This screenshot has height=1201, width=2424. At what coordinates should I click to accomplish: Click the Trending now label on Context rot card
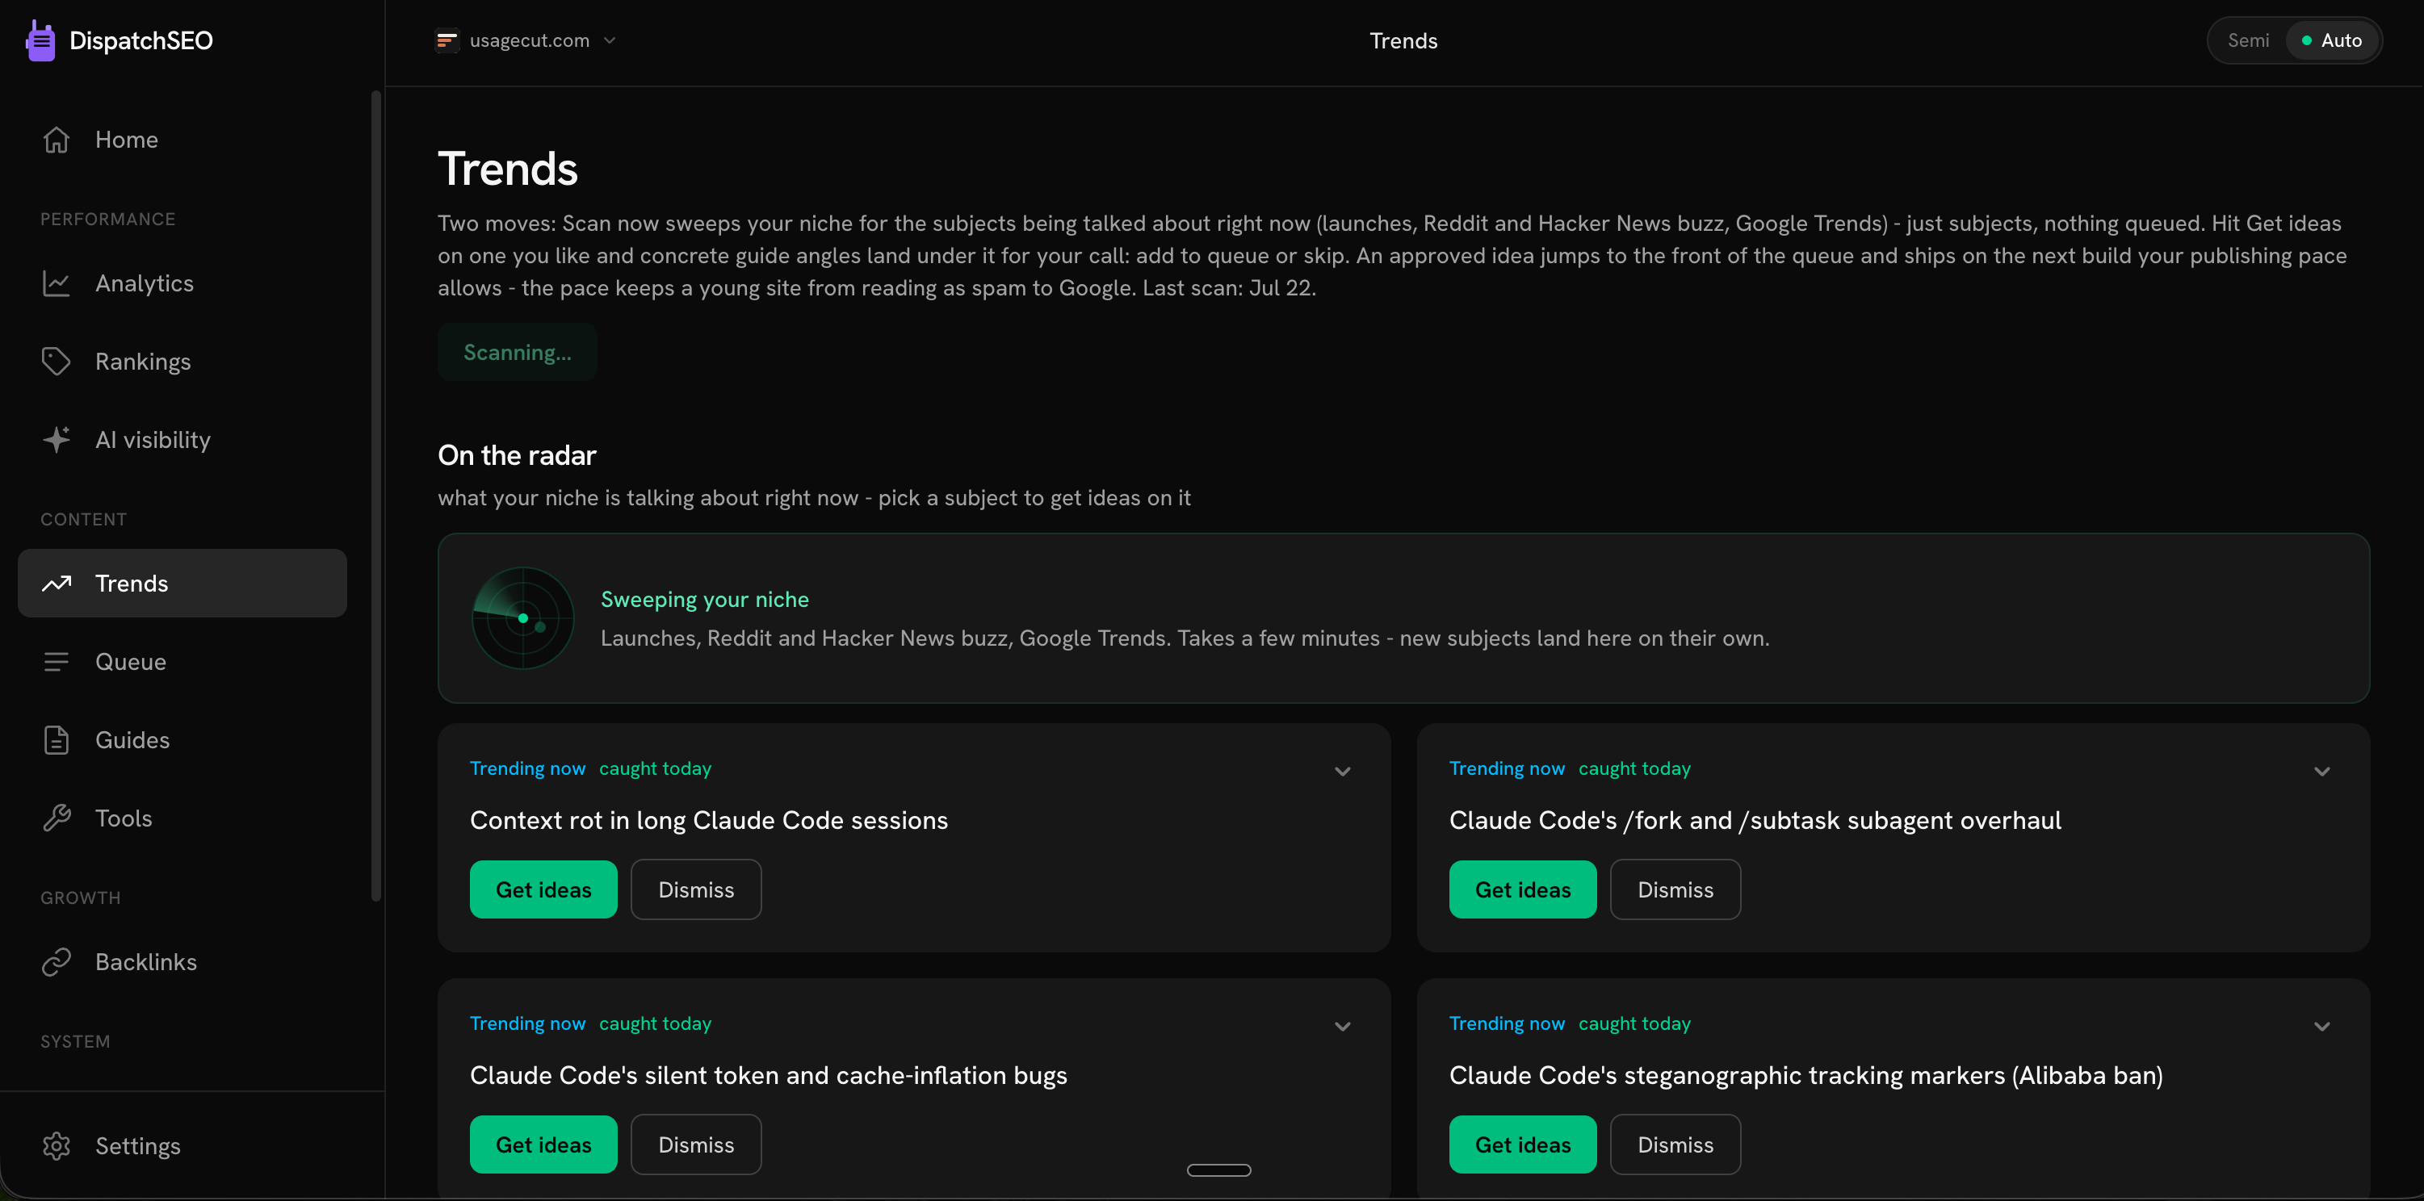click(527, 768)
